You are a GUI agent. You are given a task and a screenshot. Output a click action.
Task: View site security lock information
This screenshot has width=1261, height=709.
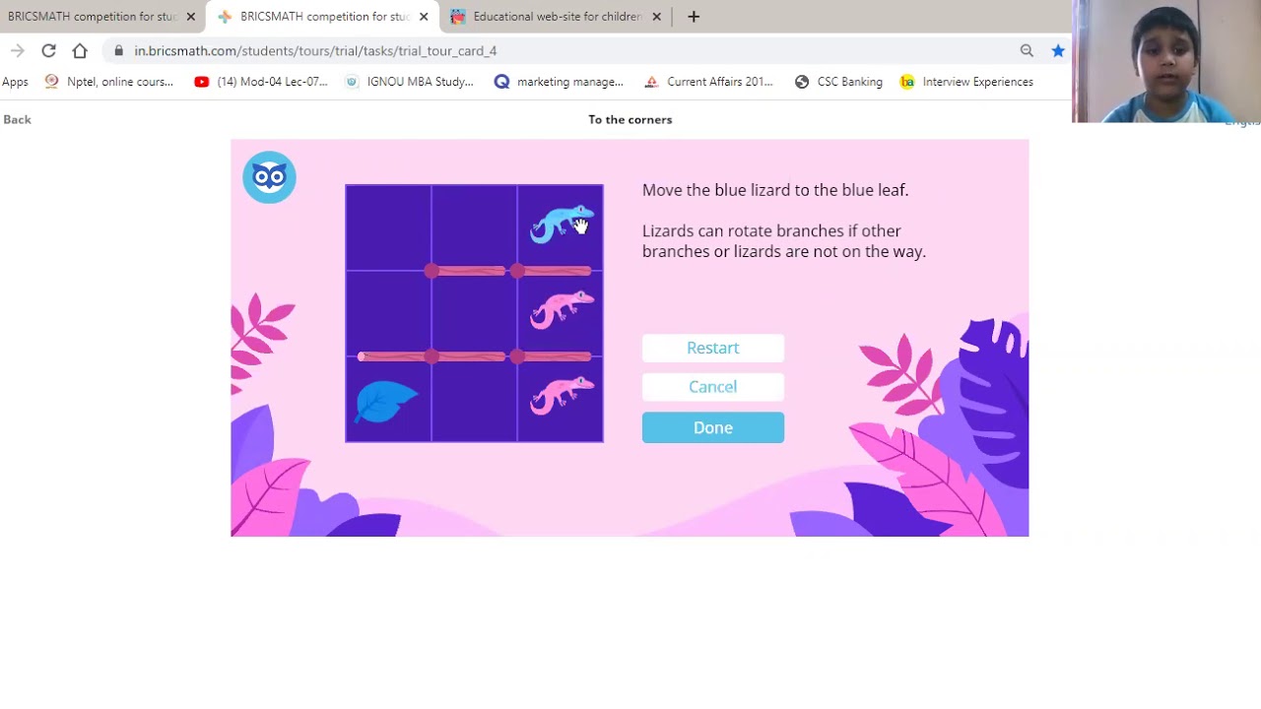(x=119, y=50)
